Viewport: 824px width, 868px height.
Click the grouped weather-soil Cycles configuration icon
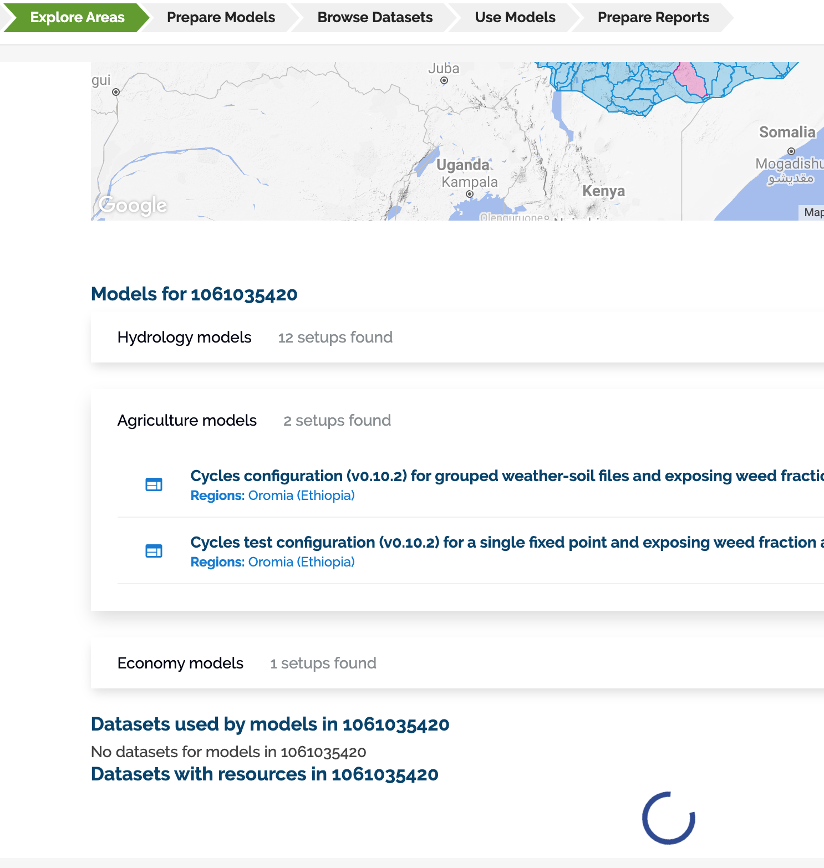coord(154,484)
